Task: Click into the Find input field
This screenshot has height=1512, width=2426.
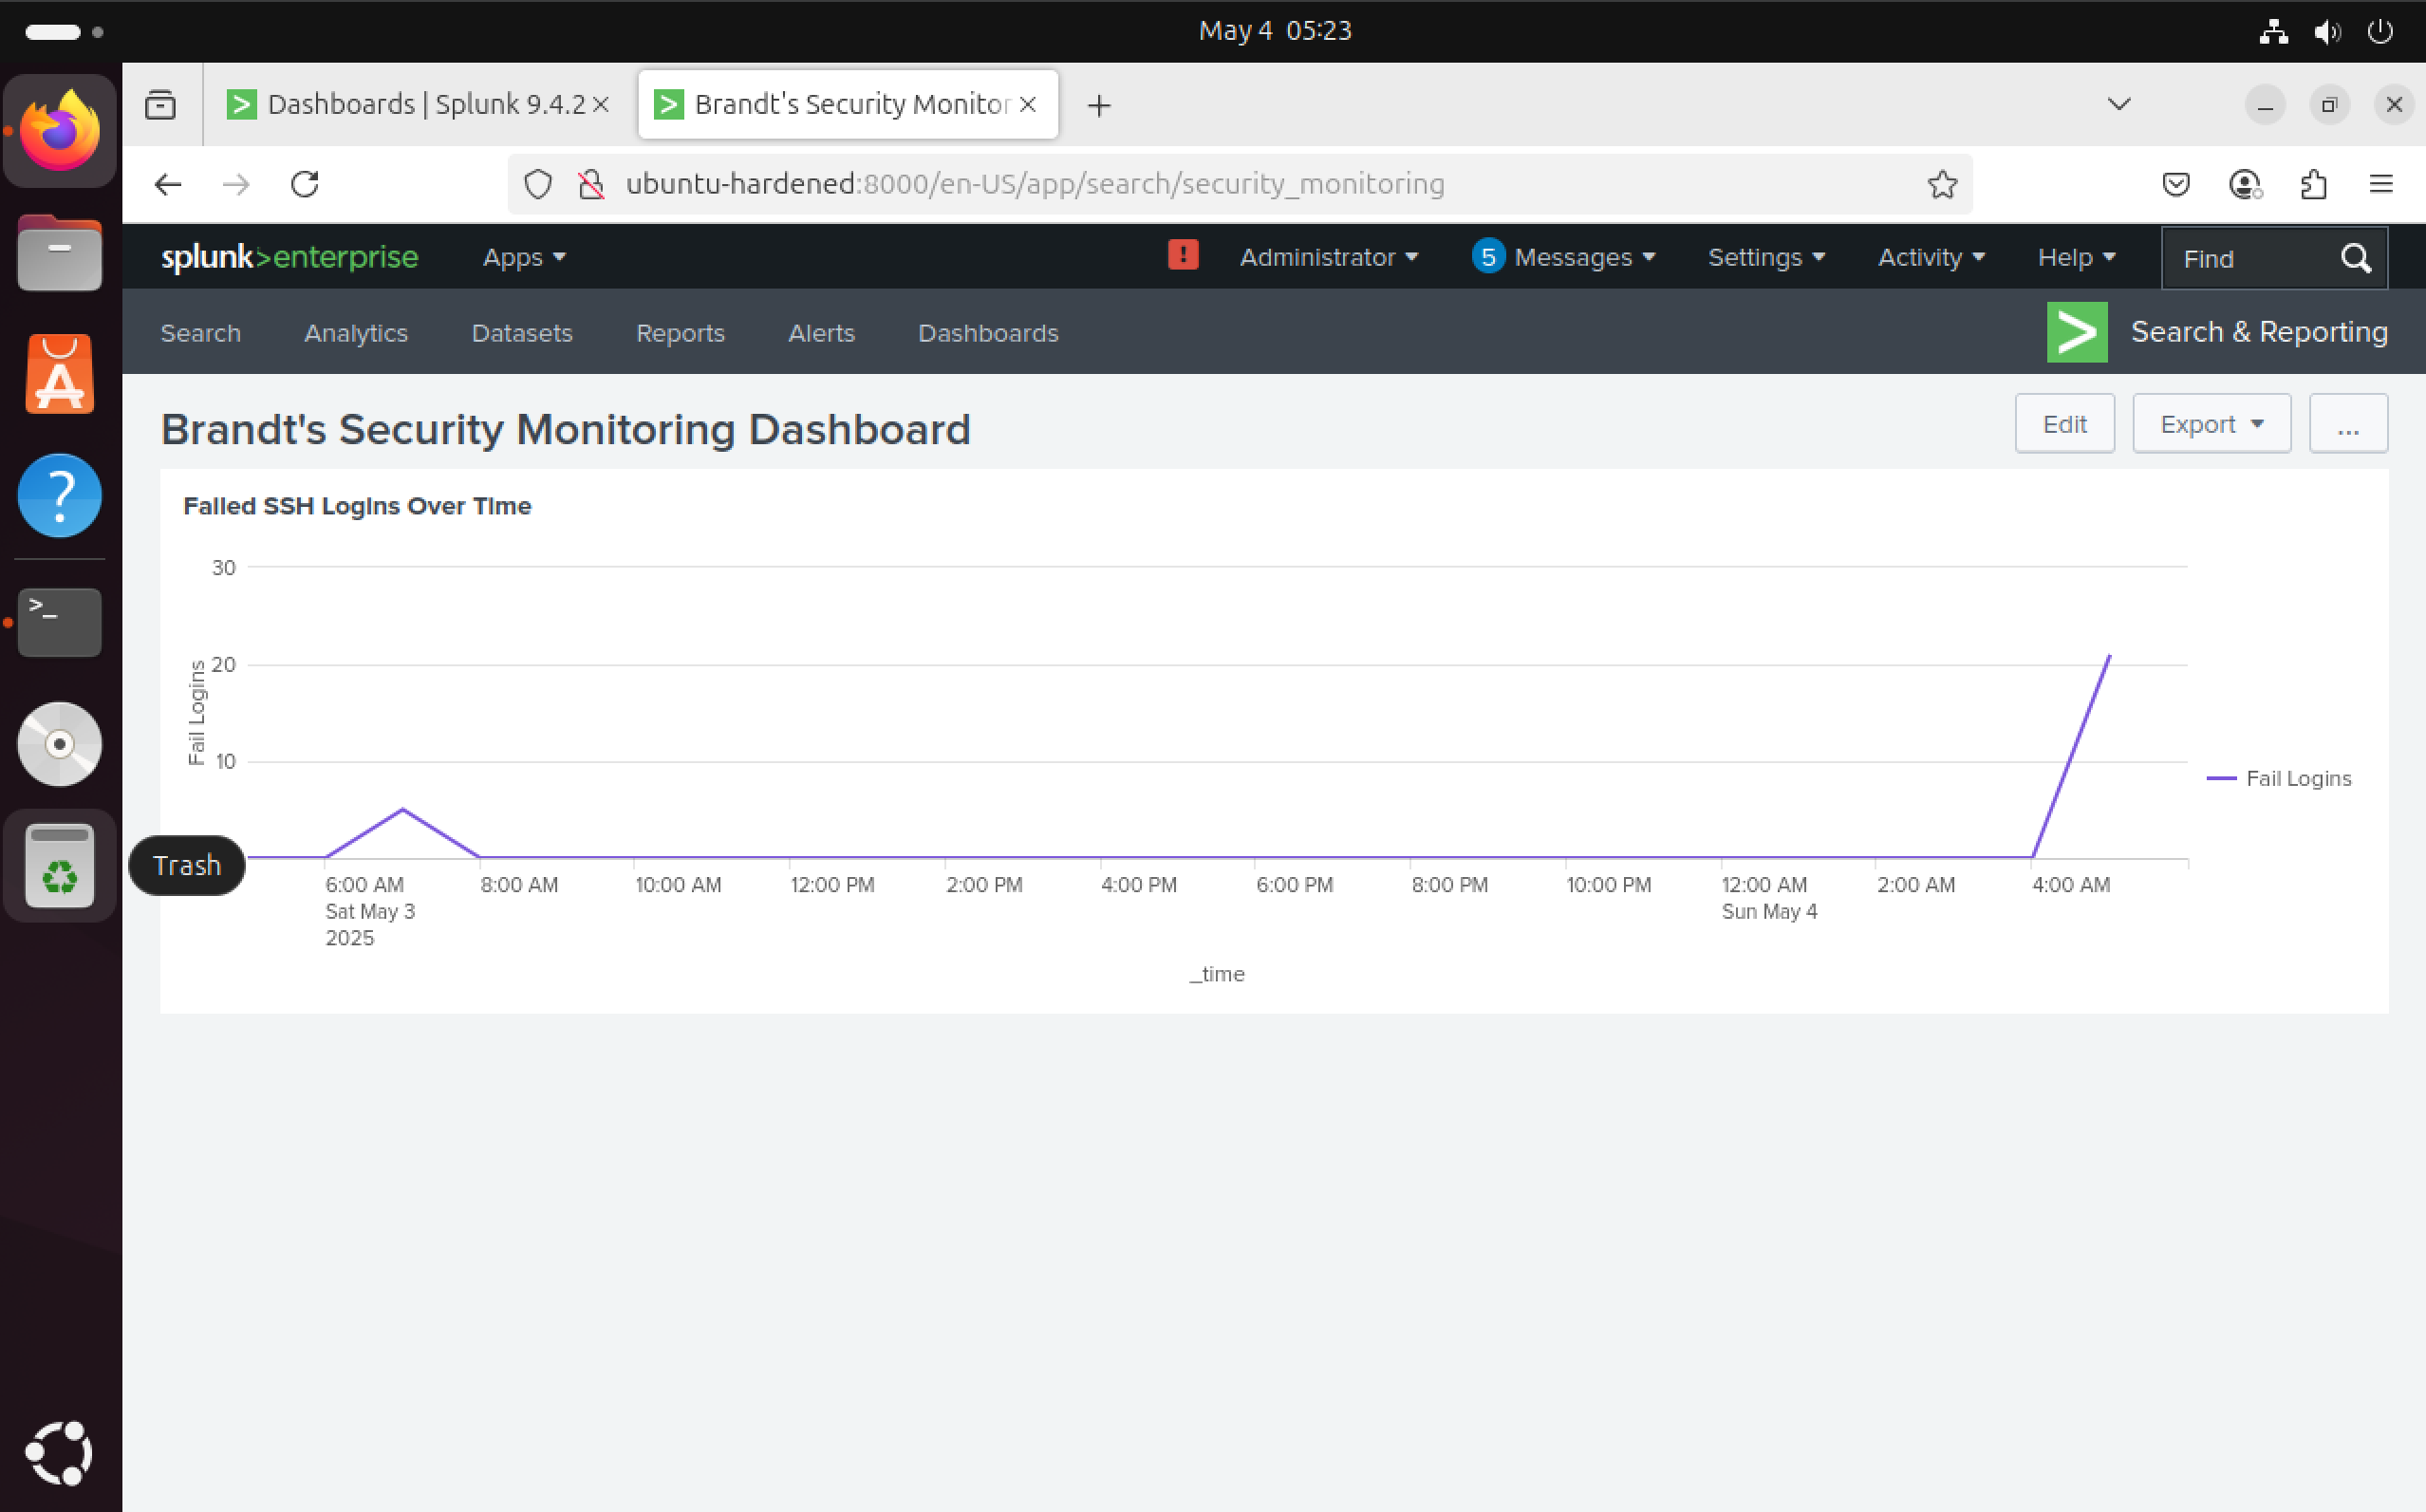Action: coord(2245,259)
